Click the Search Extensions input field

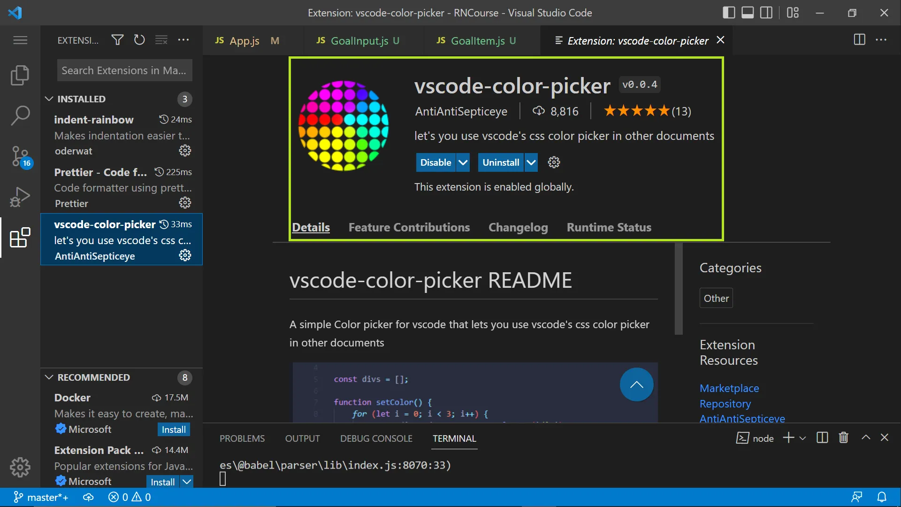coord(124,70)
